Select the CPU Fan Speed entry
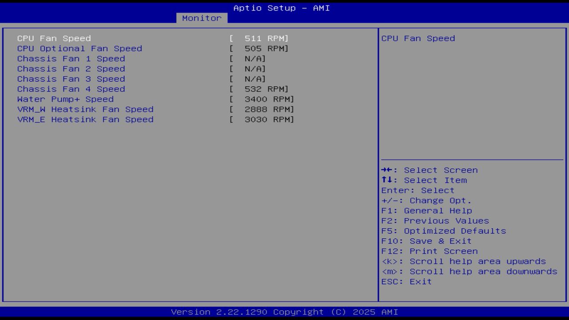Image resolution: width=569 pixels, height=320 pixels. [53, 38]
